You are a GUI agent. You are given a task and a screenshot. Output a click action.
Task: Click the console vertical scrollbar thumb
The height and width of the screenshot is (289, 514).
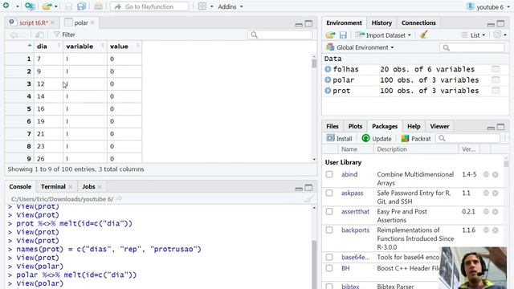point(314,265)
